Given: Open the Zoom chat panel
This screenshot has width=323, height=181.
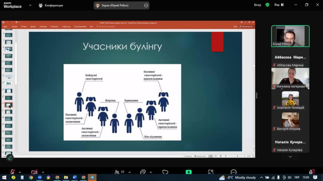Looking at the screenshot, I should point(143,172).
